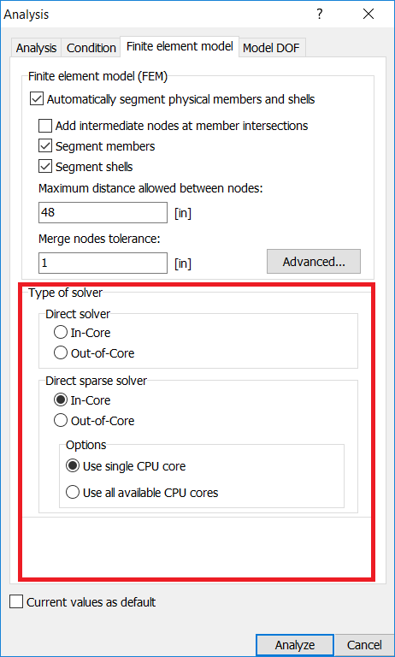Select Out-of-Core under Direct solver
The width and height of the screenshot is (395, 657).
[61, 353]
